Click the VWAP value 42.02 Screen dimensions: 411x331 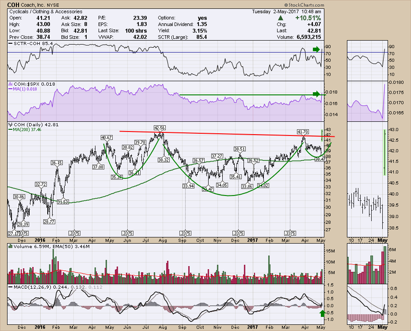[x=140, y=37]
